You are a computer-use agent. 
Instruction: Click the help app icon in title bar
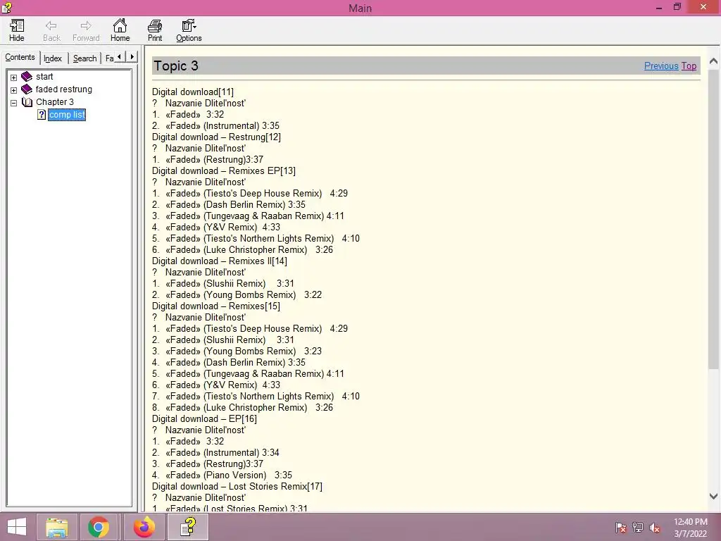(x=6, y=7)
